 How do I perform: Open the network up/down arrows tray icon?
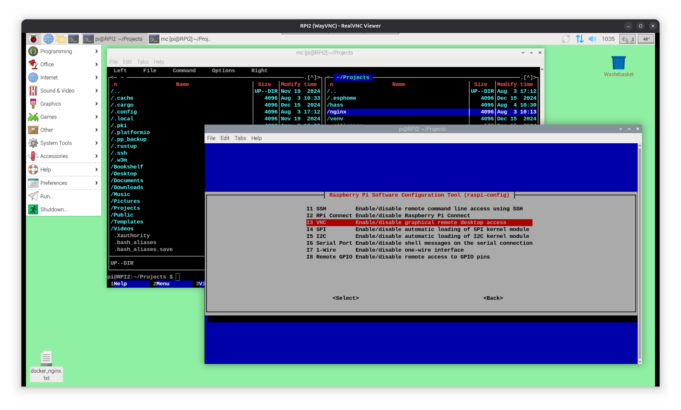point(579,39)
